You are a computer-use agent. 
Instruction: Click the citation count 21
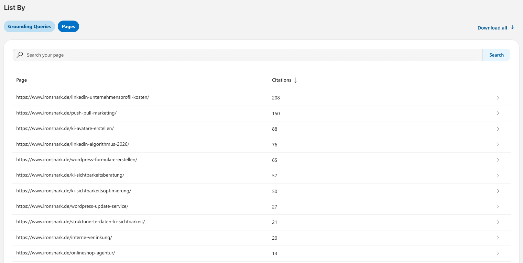[x=274, y=222]
